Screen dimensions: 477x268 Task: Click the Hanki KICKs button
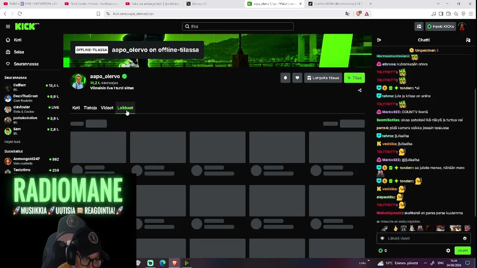pyautogui.click(x=440, y=26)
